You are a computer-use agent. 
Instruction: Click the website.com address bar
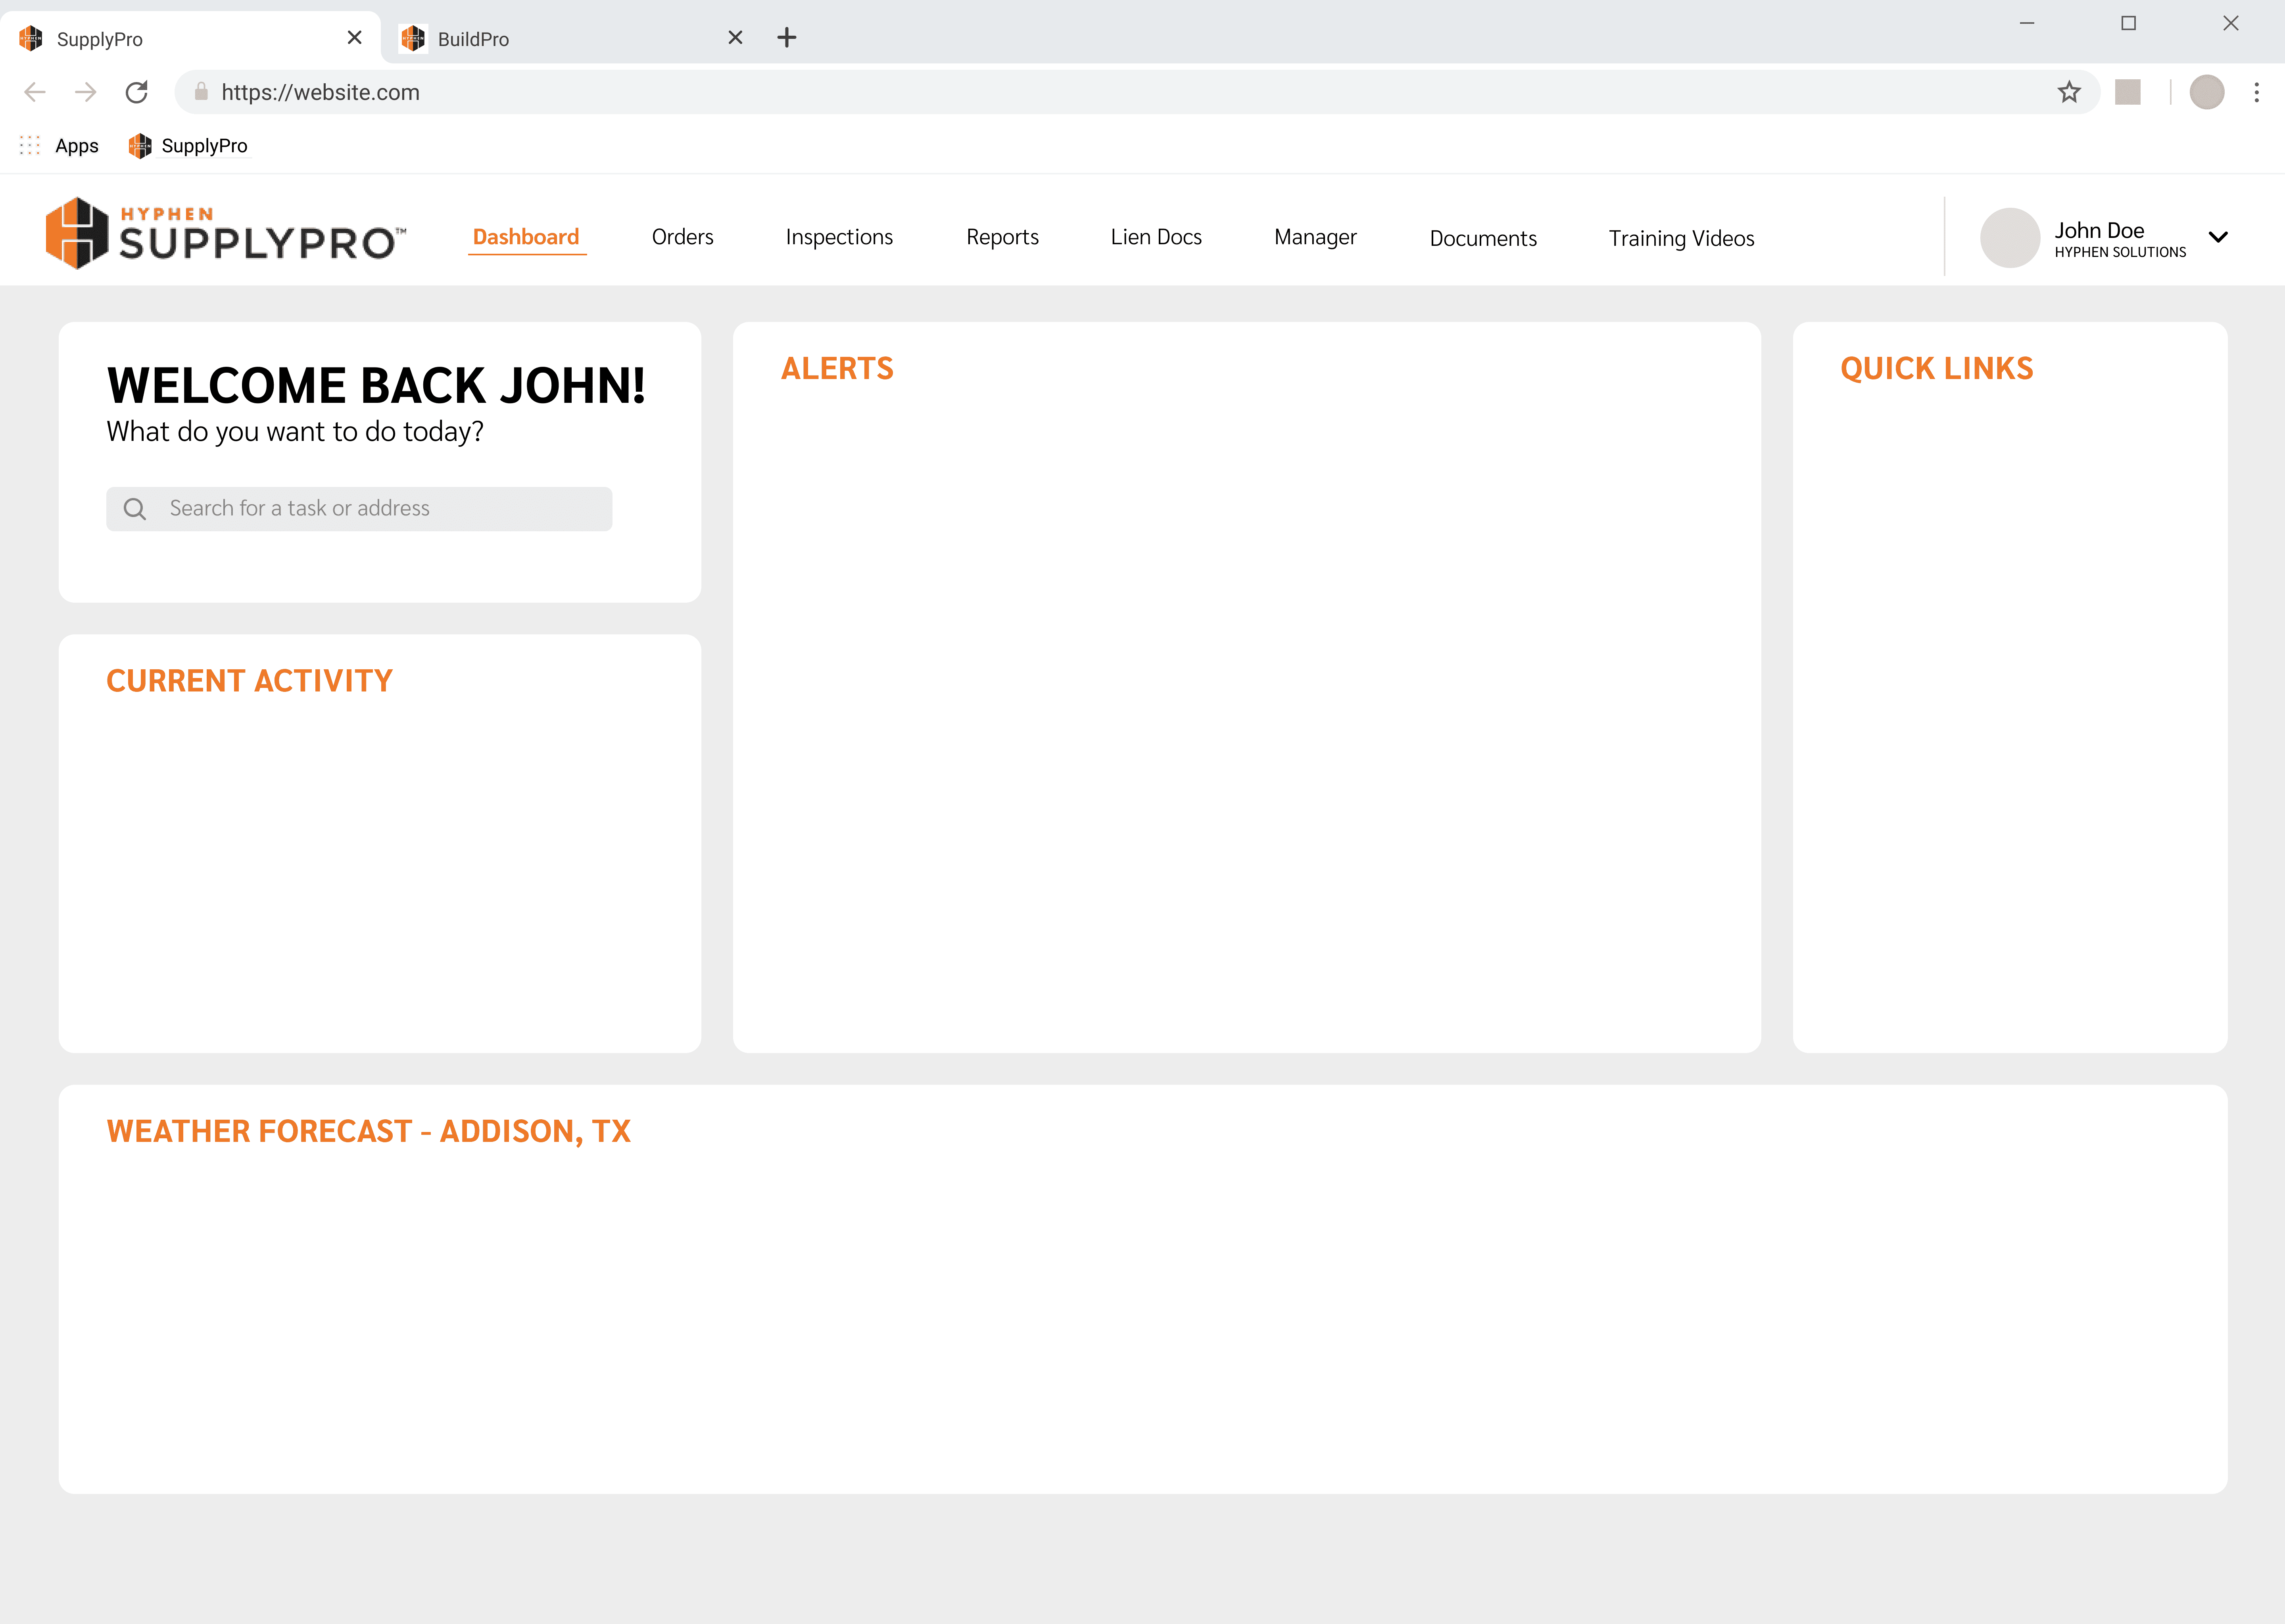click(1100, 92)
